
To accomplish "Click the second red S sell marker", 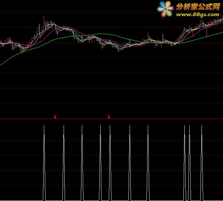I will pyautogui.click(x=109, y=117).
